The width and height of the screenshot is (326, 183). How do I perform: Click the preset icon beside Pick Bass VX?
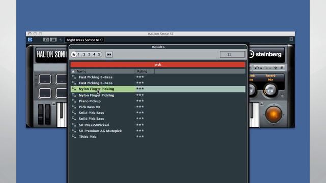pyautogui.click(x=74, y=107)
